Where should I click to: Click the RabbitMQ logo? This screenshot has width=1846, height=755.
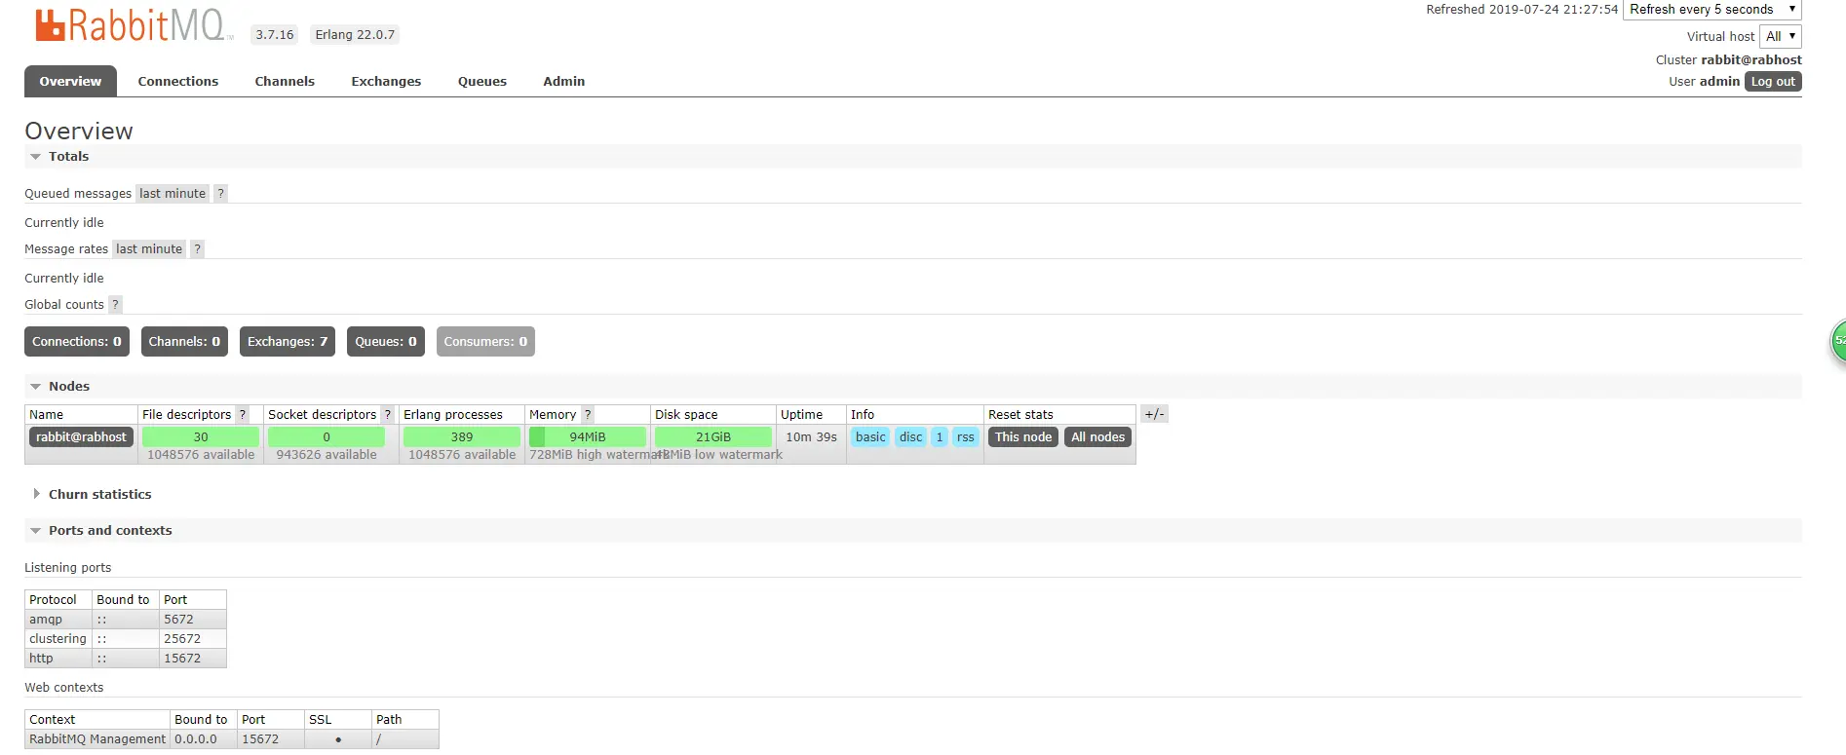pyautogui.click(x=134, y=25)
